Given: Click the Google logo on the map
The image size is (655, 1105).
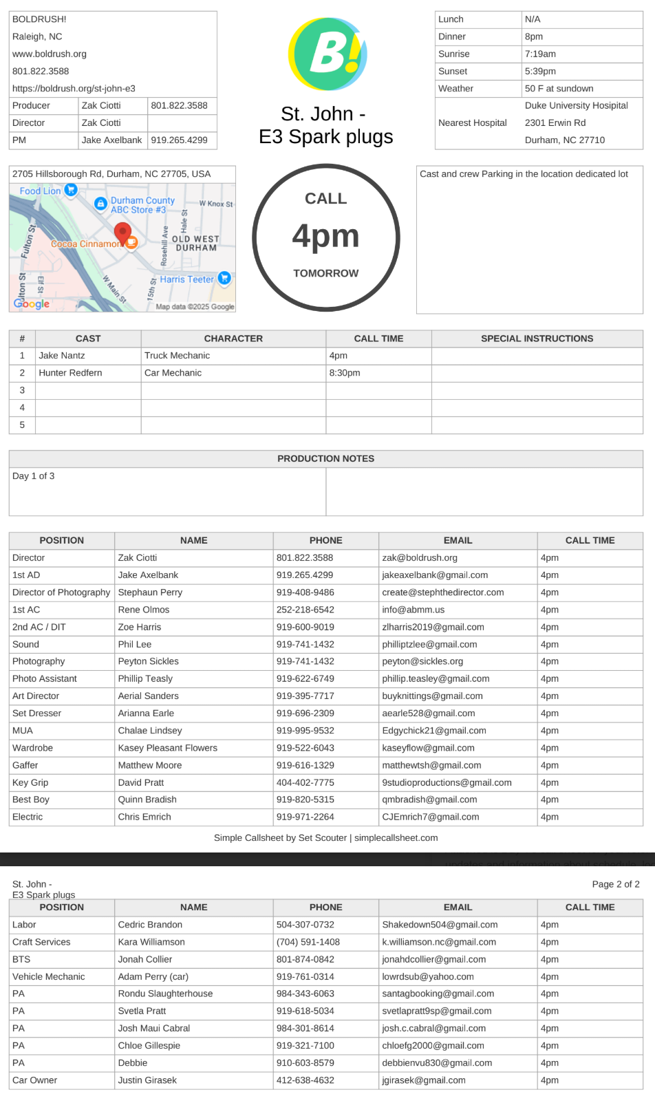Looking at the screenshot, I should click(x=32, y=303).
